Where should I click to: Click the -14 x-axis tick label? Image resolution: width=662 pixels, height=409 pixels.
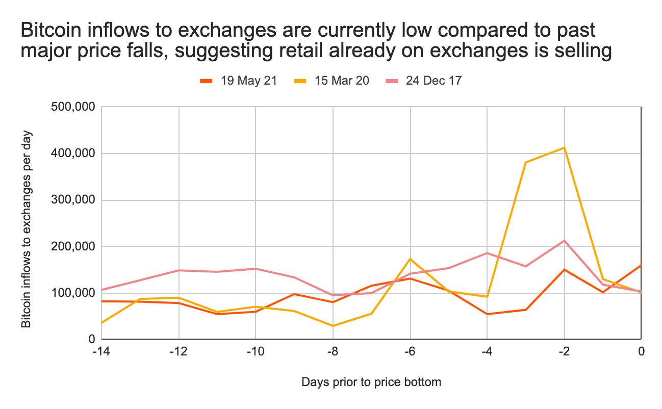click(102, 351)
